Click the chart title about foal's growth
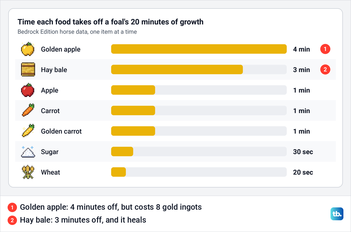 pyautogui.click(x=111, y=22)
